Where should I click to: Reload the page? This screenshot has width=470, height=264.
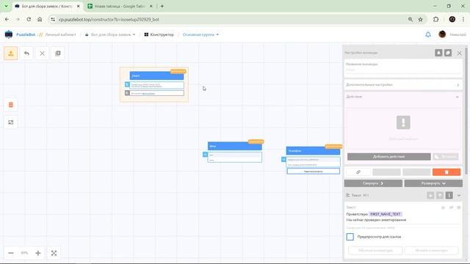coord(29,20)
